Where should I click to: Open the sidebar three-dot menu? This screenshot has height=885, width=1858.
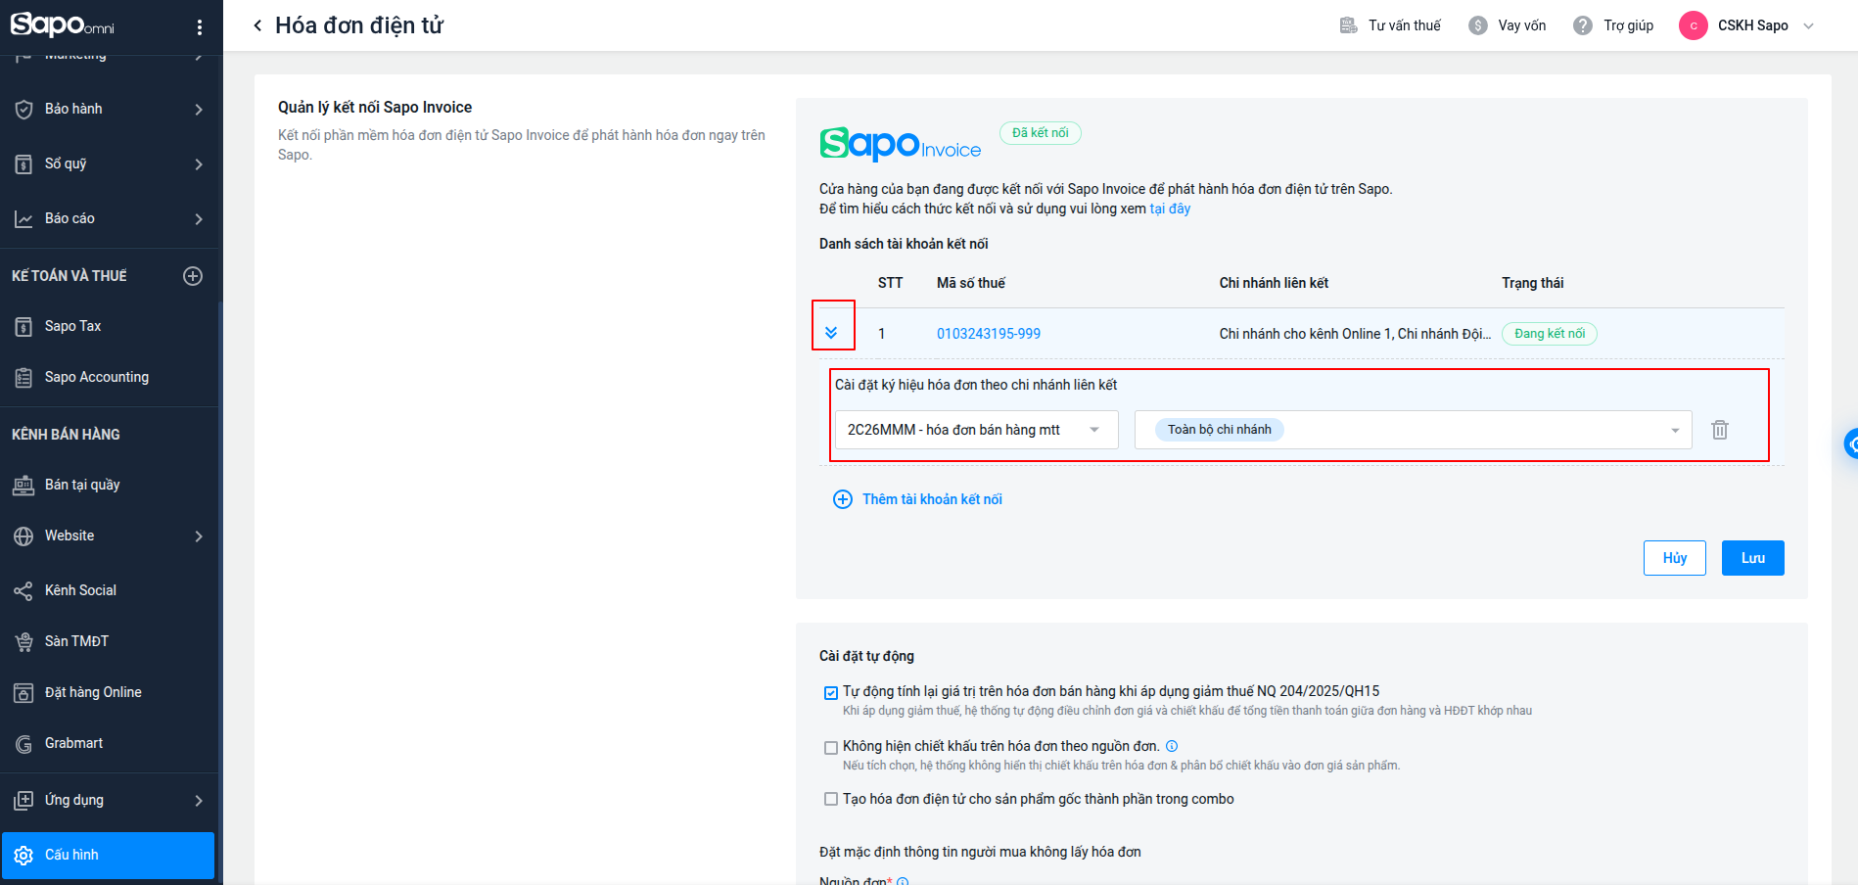coord(200,27)
